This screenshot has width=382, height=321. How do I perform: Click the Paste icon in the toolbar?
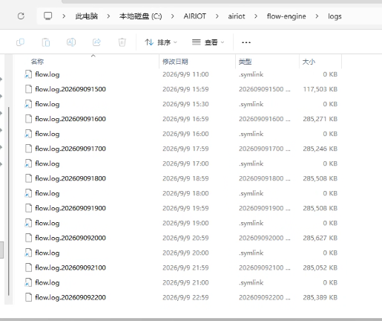pos(46,42)
